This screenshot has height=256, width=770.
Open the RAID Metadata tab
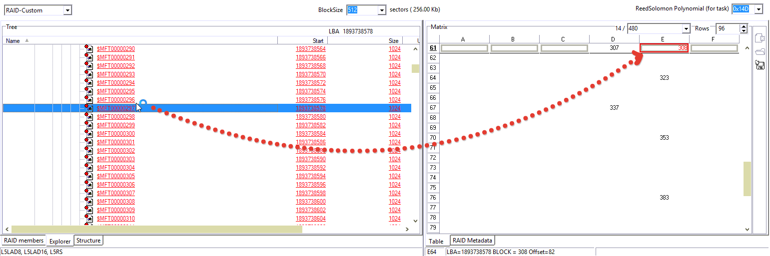tap(472, 241)
